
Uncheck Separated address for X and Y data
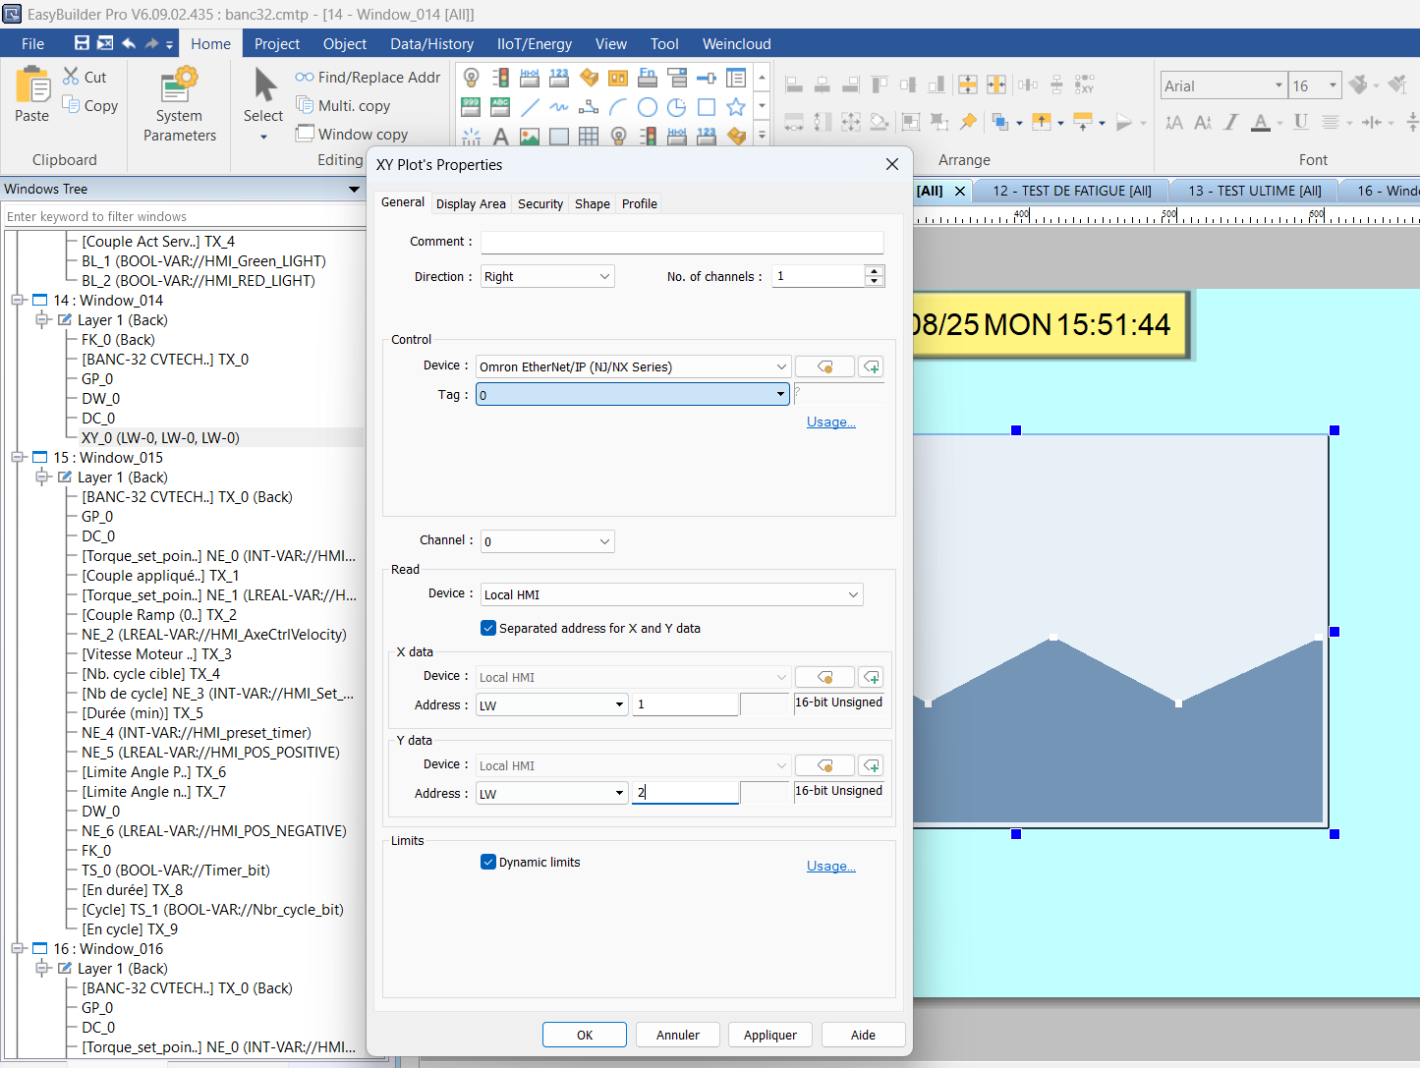pyautogui.click(x=488, y=628)
